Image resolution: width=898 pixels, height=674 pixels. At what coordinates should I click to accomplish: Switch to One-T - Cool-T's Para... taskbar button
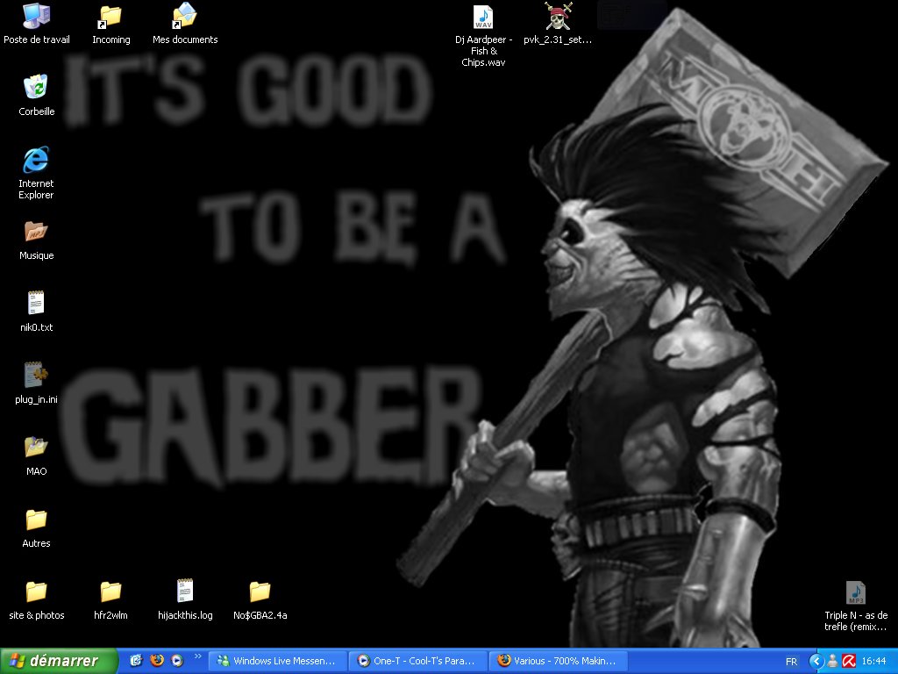(x=418, y=661)
